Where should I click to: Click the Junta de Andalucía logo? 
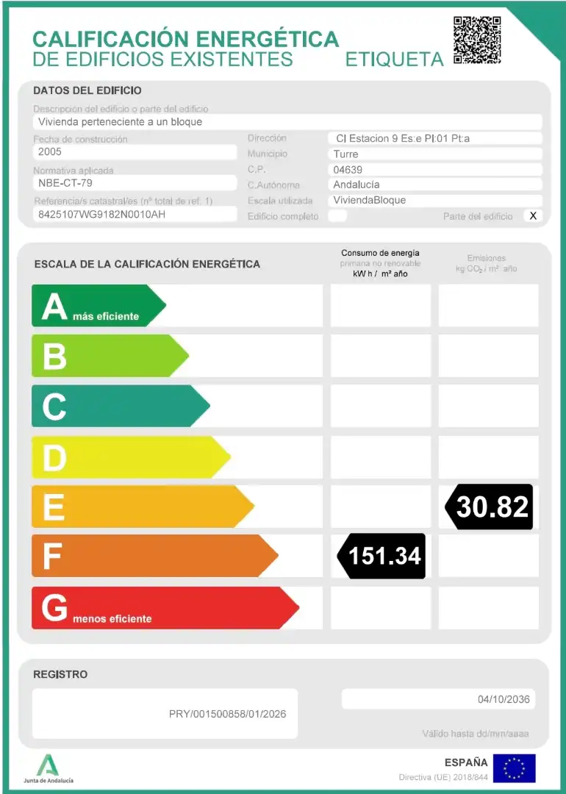(x=48, y=768)
